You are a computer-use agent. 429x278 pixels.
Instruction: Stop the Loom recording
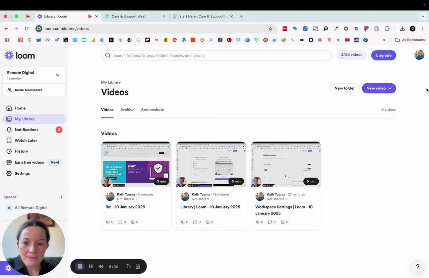point(80,267)
